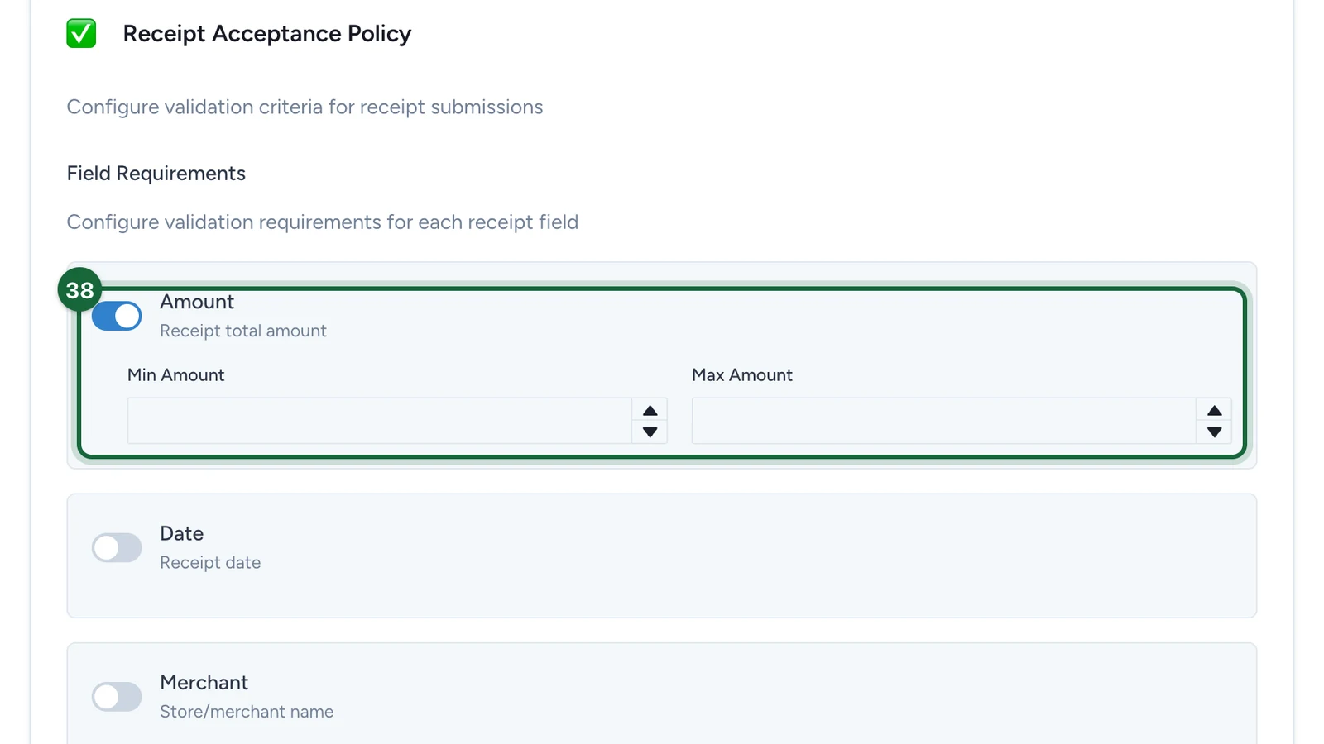Decrease Max Amount with the down arrow
This screenshot has height=744, width=1324.
1214,432
